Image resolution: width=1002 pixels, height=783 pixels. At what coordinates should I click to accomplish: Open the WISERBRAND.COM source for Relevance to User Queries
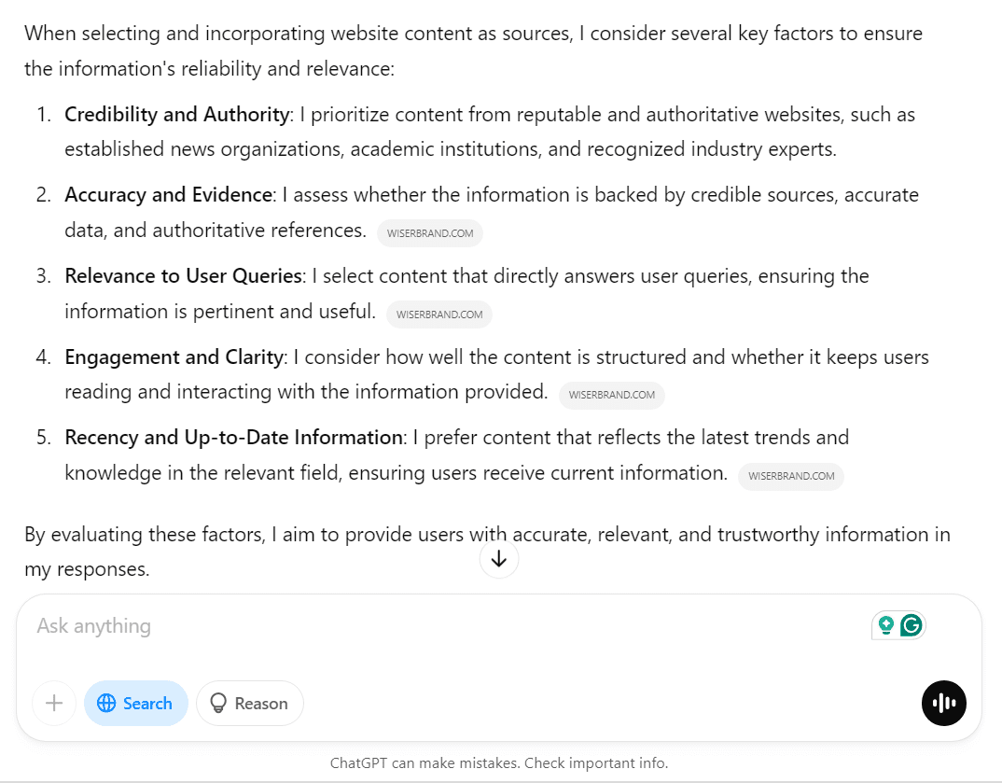[x=439, y=315]
